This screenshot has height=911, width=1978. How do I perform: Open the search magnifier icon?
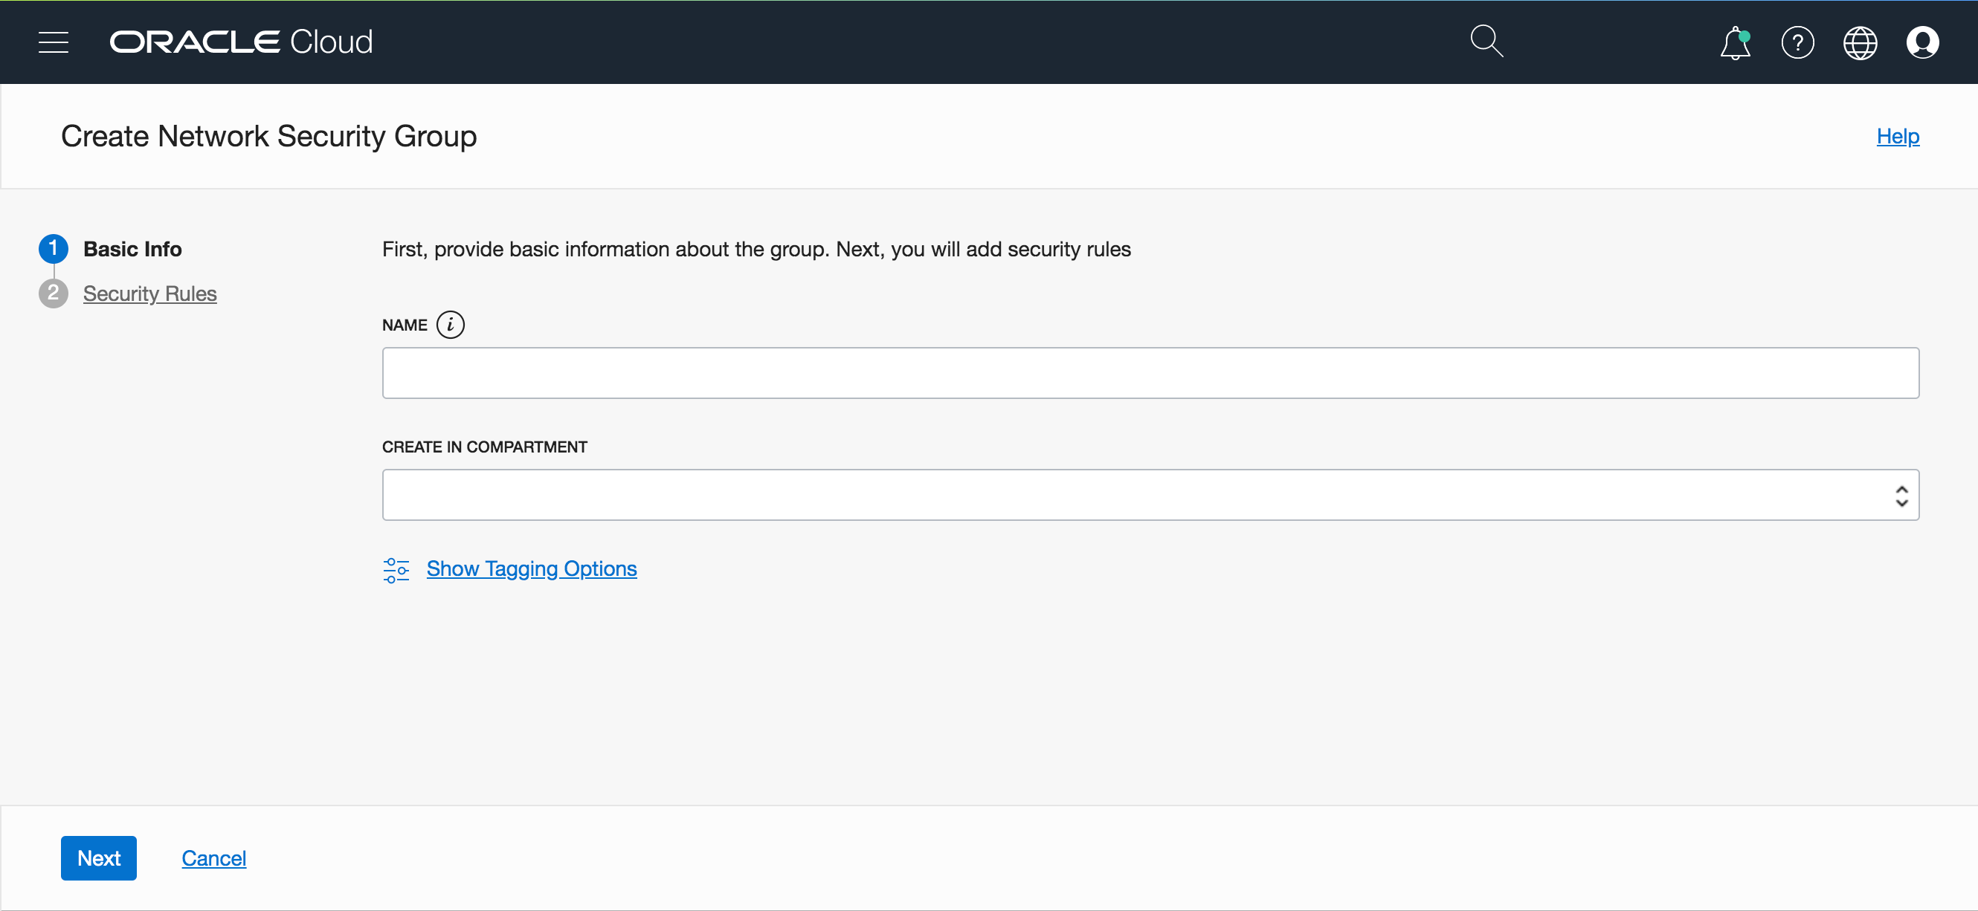(x=1486, y=42)
